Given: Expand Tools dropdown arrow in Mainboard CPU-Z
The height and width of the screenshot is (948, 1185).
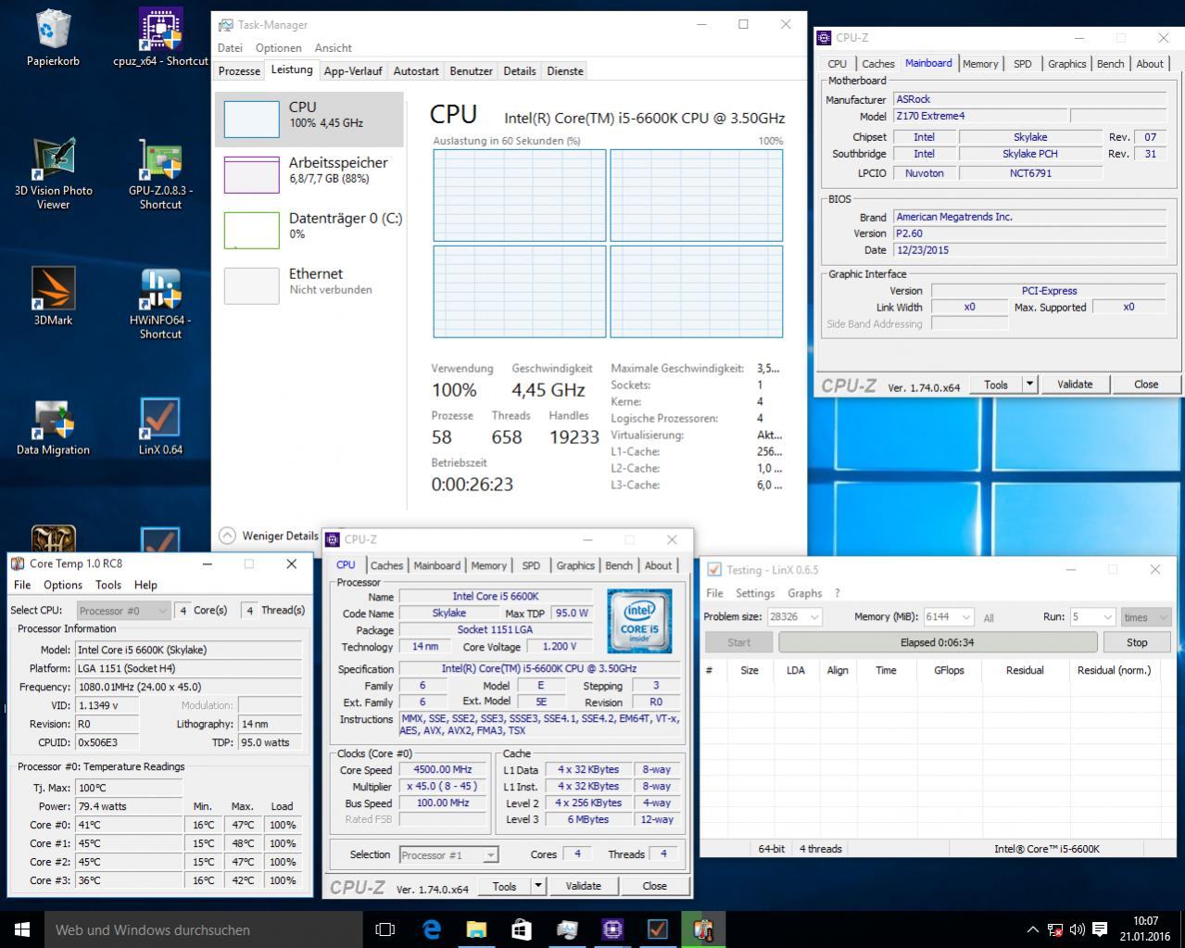Looking at the screenshot, I should (x=1029, y=384).
